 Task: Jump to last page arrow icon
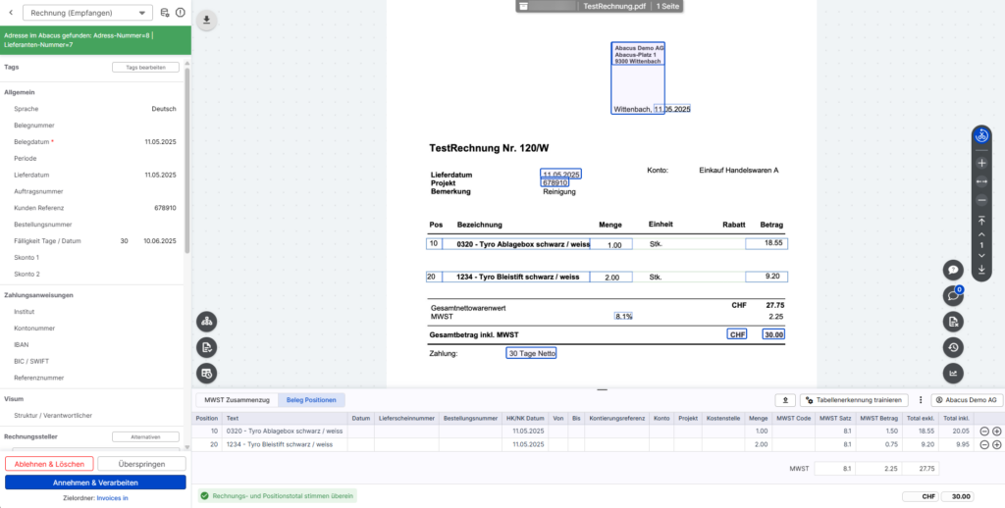(x=981, y=269)
